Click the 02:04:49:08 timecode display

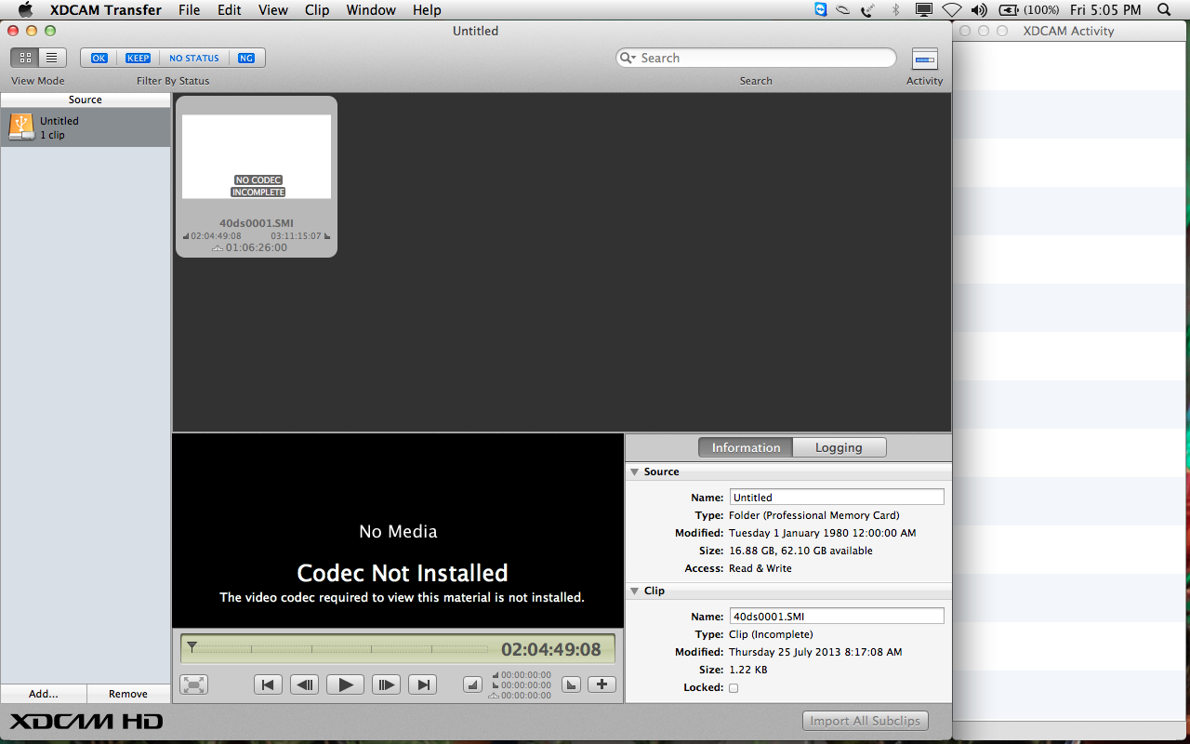(x=551, y=649)
